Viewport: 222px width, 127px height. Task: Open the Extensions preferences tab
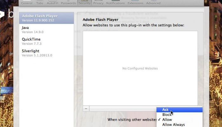pyautogui.click(x=135, y=3)
